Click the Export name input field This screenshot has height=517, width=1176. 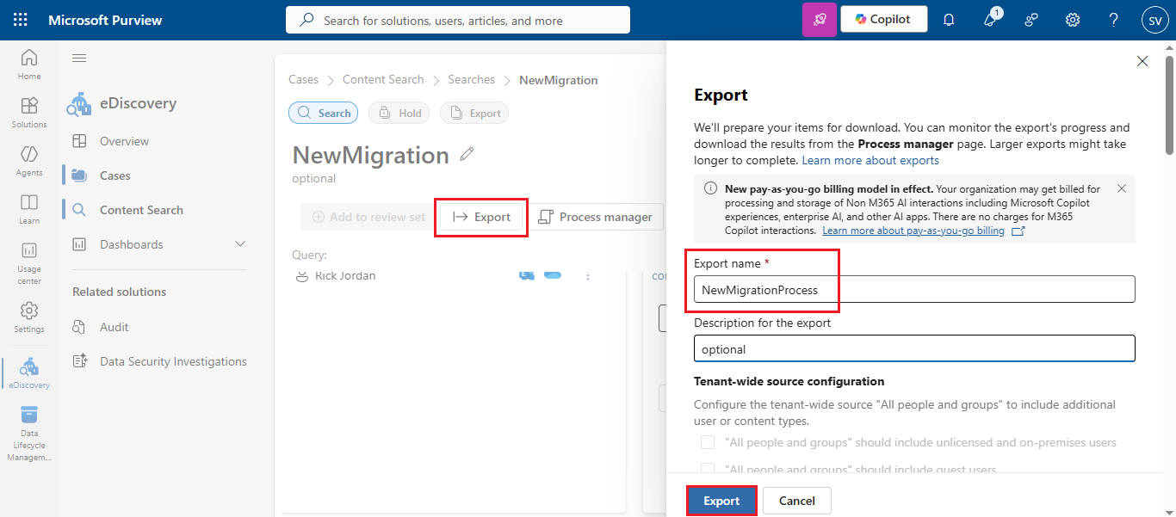click(x=914, y=289)
